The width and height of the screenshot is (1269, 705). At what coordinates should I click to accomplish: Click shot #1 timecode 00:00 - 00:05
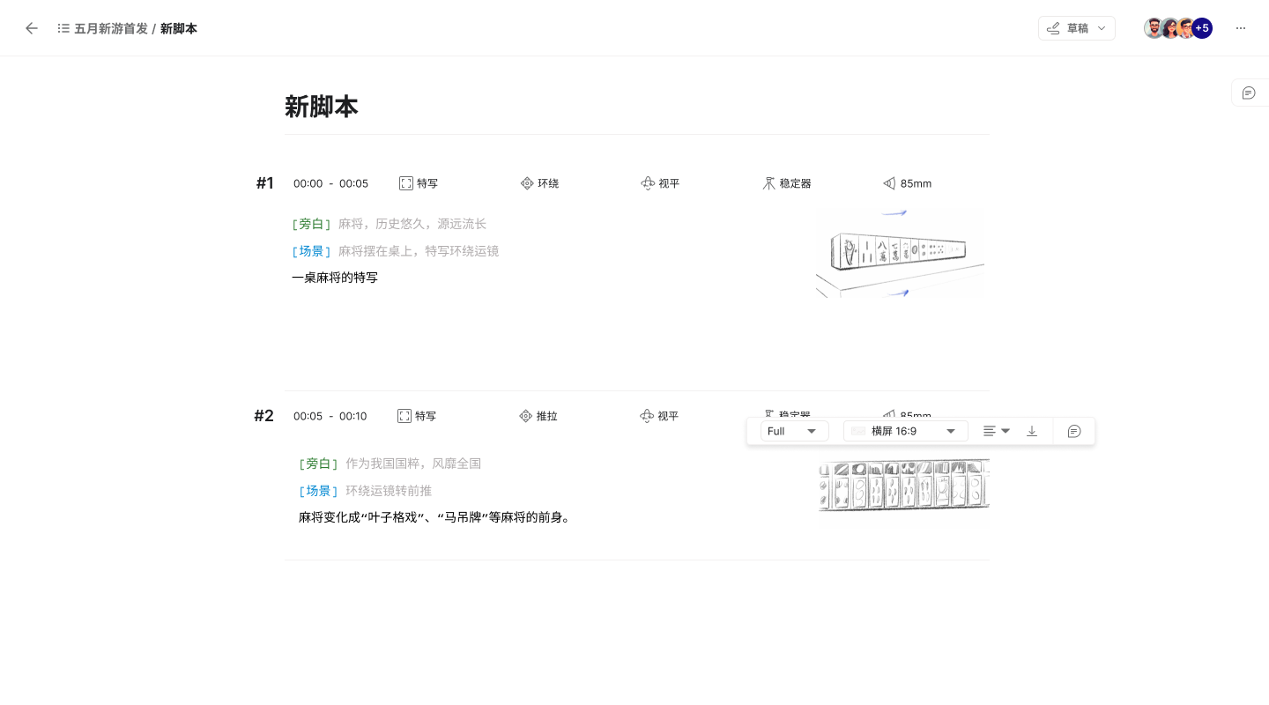click(x=330, y=183)
